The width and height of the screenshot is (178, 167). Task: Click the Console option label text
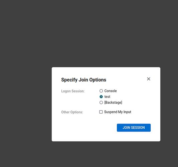pyautogui.click(x=111, y=91)
